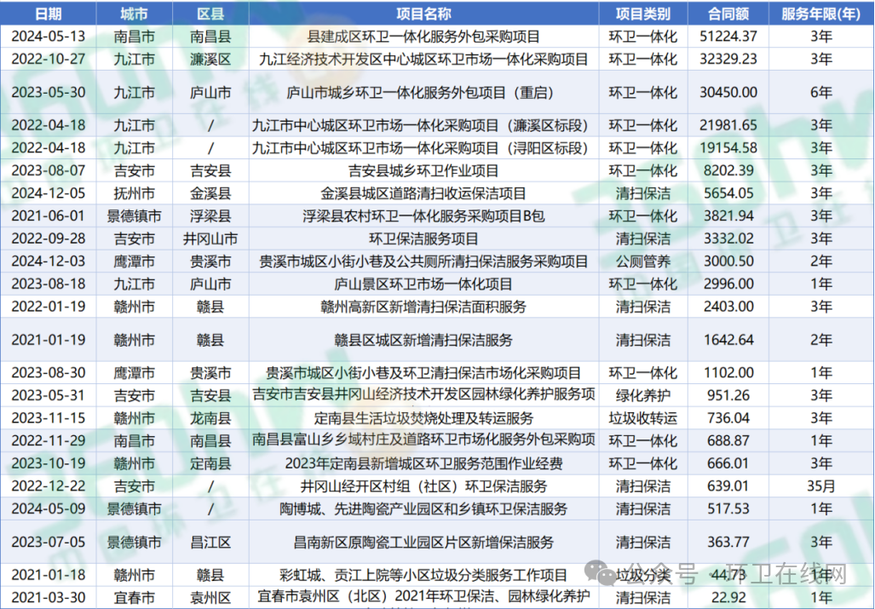Image resolution: width=875 pixels, height=609 pixels.
Task: Select date cell 2021-06-01
Action: [x=48, y=215]
